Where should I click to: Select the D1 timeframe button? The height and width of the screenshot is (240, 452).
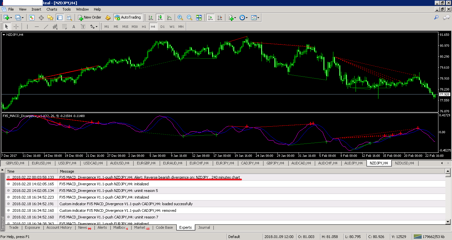coord(162,27)
